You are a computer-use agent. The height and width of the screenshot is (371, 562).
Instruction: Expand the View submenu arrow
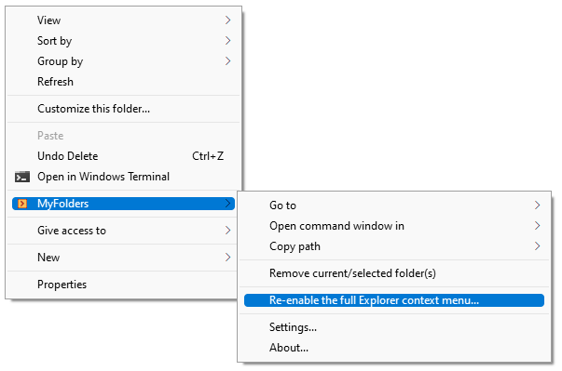point(227,20)
